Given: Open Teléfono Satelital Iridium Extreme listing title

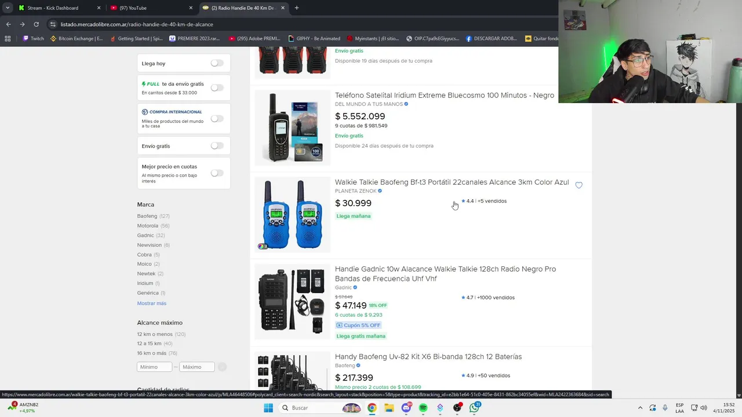Looking at the screenshot, I should [x=445, y=95].
